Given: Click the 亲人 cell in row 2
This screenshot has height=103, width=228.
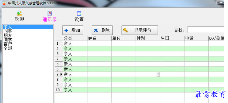Looking at the screenshot, I should point(75,49).
